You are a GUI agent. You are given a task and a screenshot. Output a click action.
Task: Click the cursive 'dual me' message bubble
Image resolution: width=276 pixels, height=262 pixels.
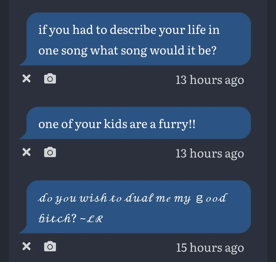136,207
